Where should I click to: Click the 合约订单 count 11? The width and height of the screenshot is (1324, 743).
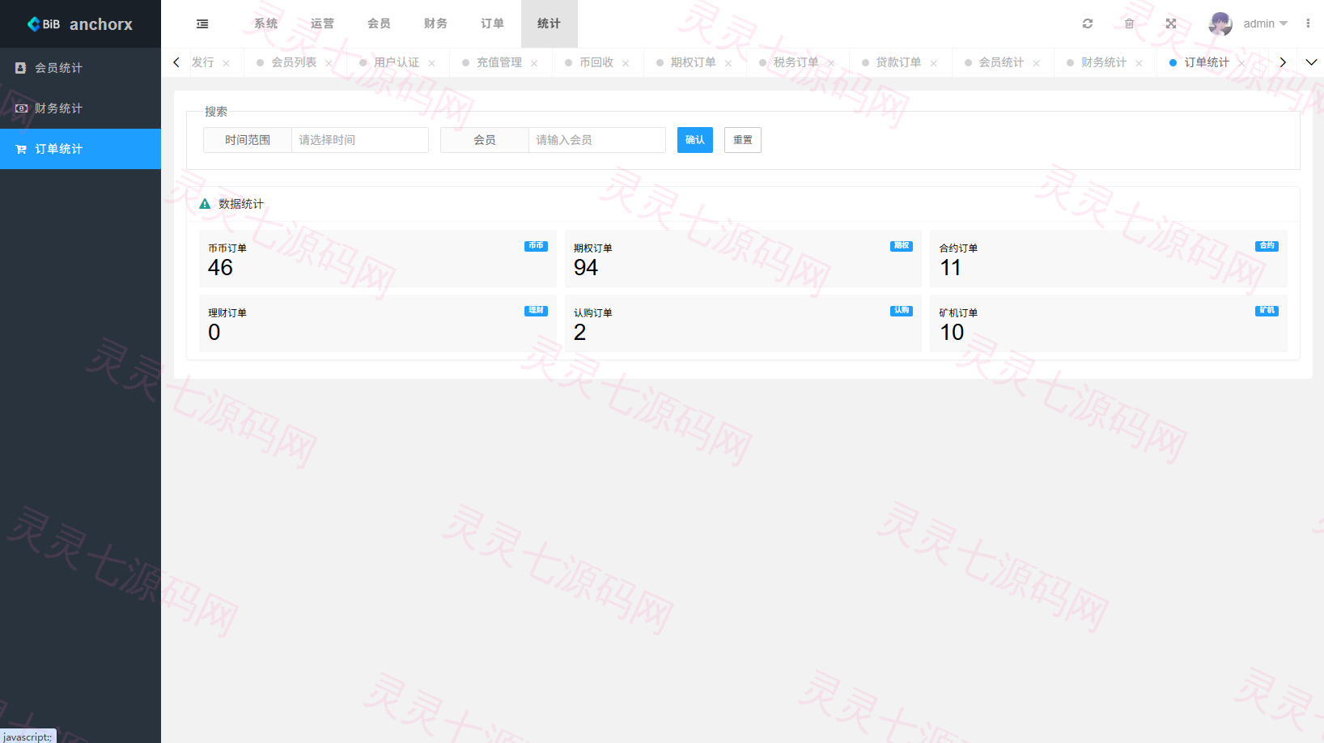click(951, 268)
